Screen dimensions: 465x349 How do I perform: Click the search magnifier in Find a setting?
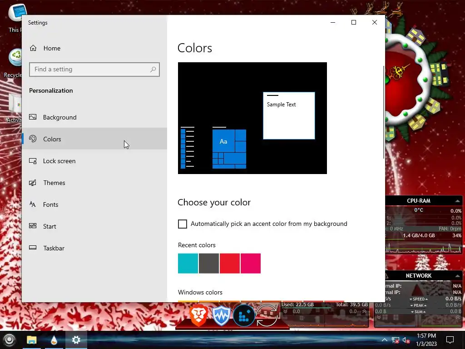click(x=153, y=70)
